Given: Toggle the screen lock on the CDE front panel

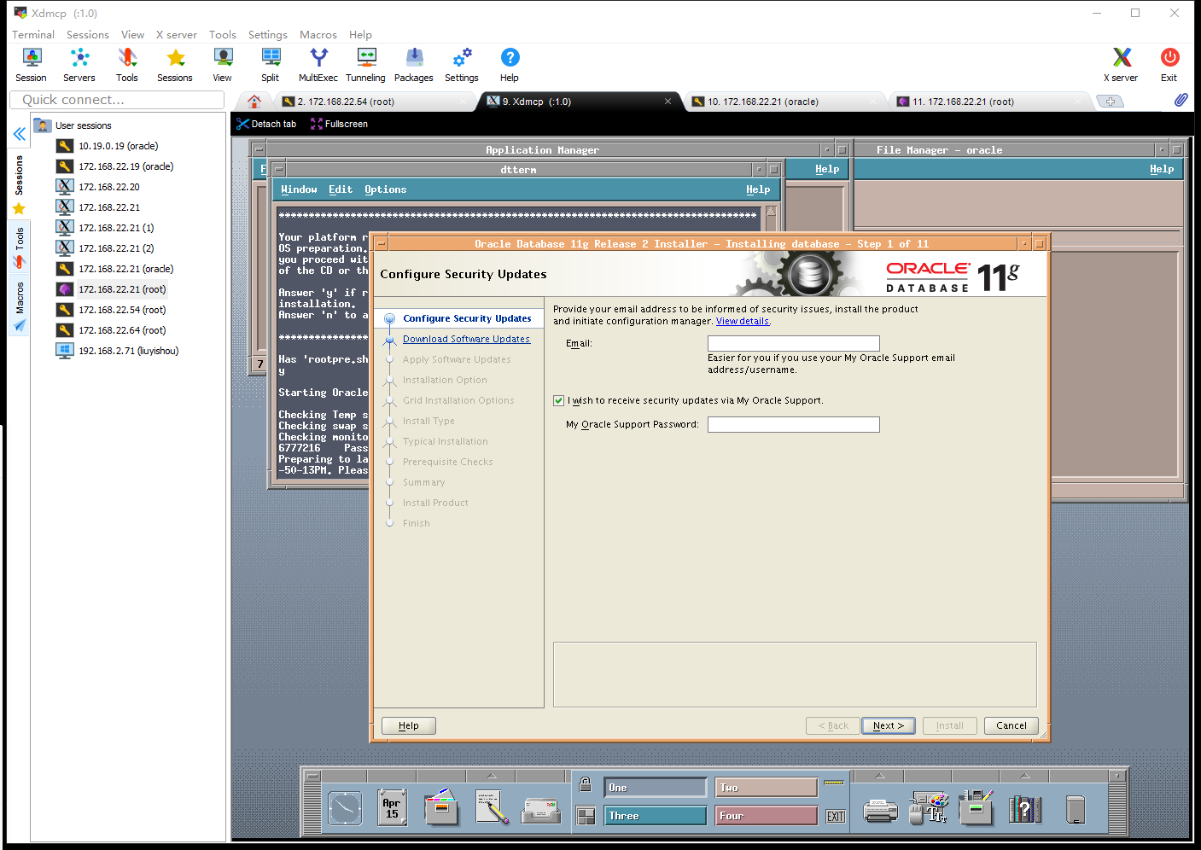Looking at the screenshot, I should (586, 783).
